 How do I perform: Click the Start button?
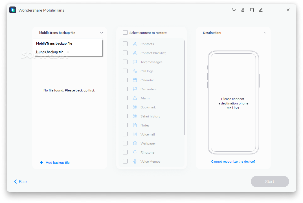tap(270, 182)
